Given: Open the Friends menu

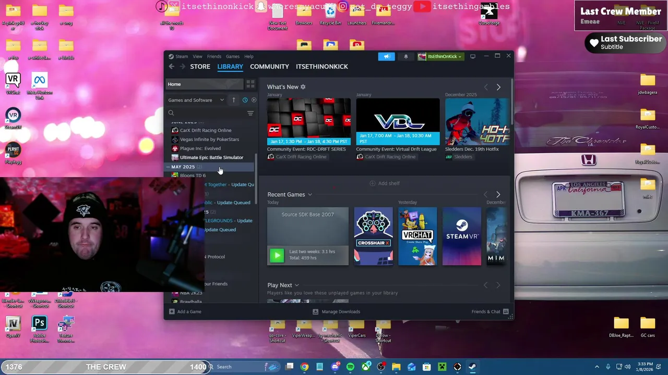Looking at the screenshot, I should pyautogui.click(x=214, y=56).
